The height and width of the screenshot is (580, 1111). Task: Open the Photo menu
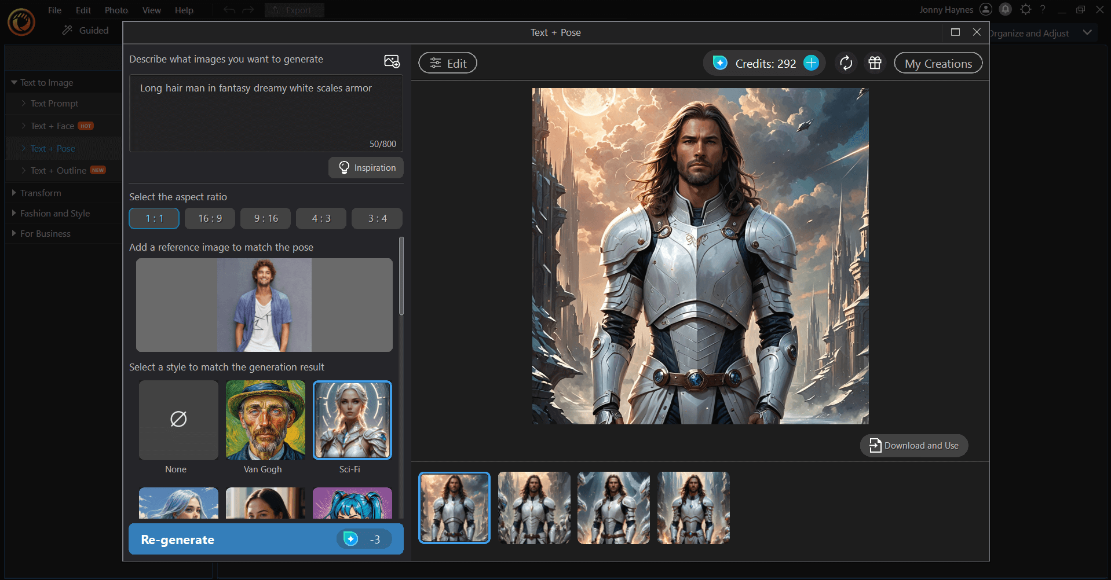click(x=116, y=10)
